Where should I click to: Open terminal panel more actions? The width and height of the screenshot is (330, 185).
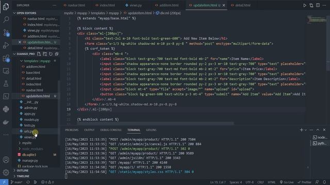(311, 130)
